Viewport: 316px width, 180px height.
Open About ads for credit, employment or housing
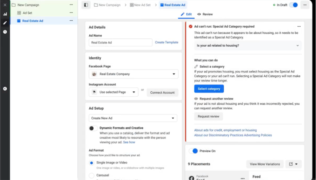tap(225, 130)
